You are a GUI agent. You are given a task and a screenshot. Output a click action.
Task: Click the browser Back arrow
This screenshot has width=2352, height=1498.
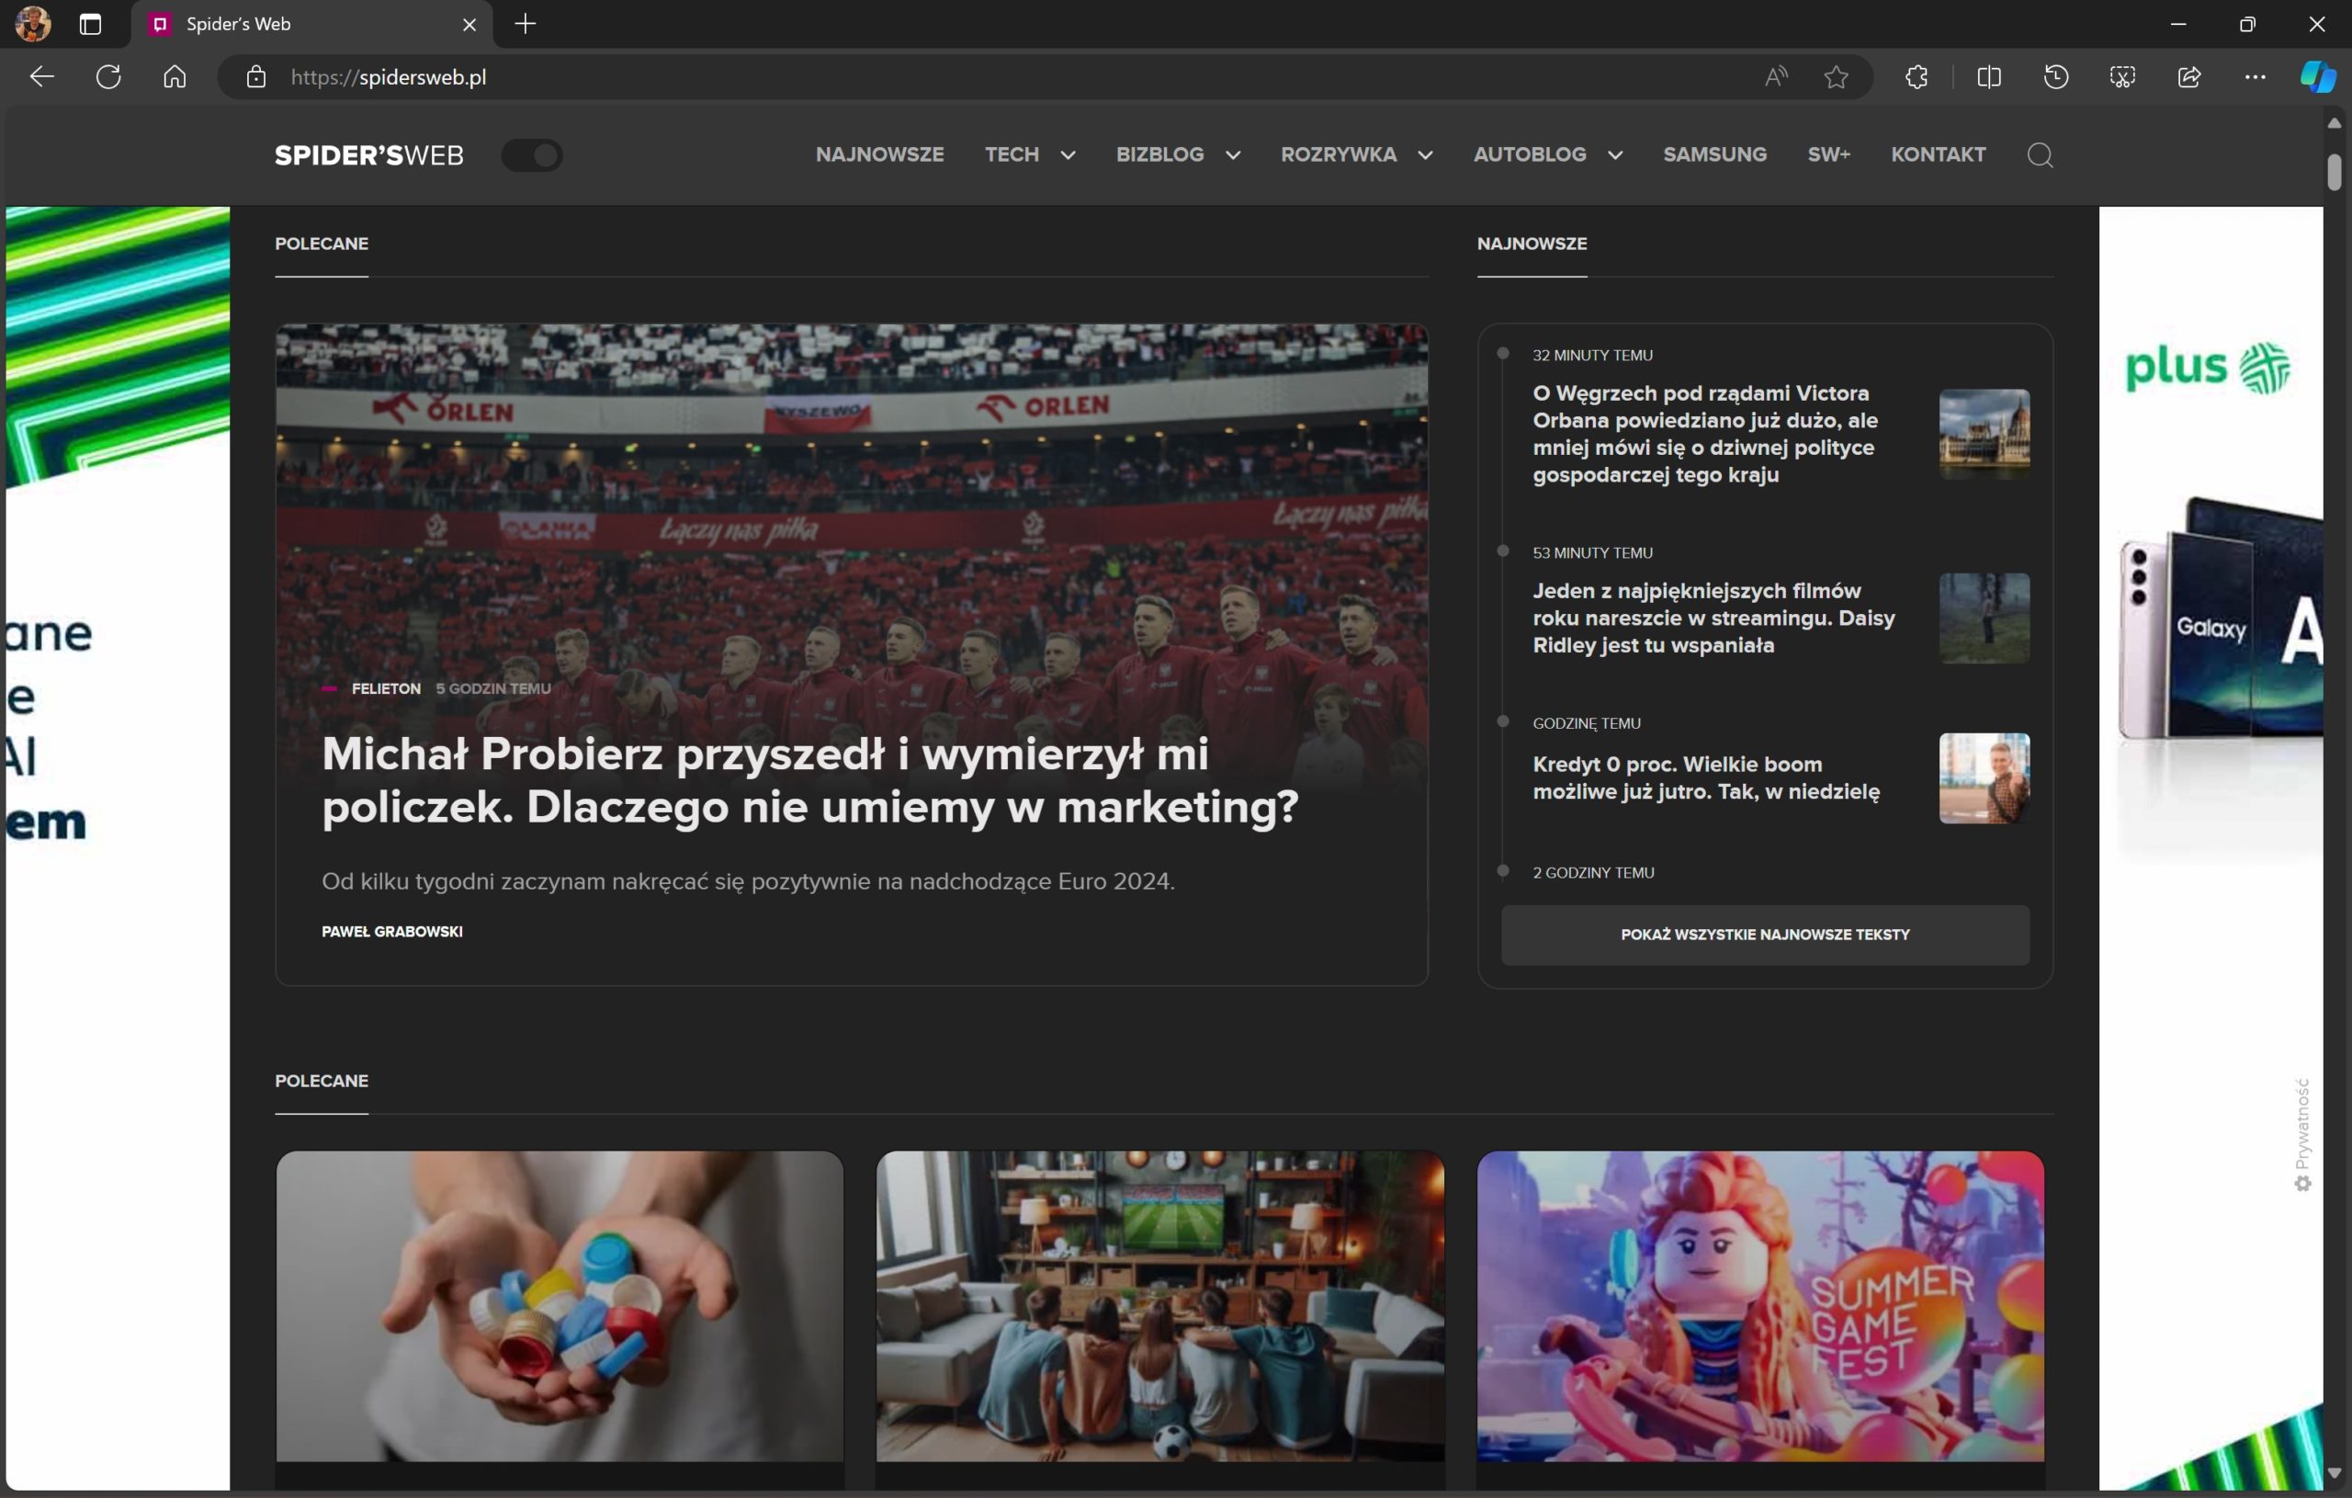point(41,77)
